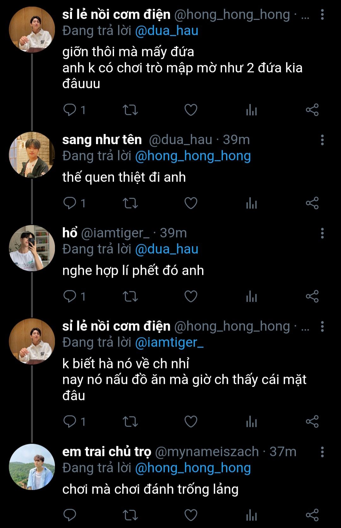Share the "k biết hà nó về" tweet

click(x=312, y=421)
